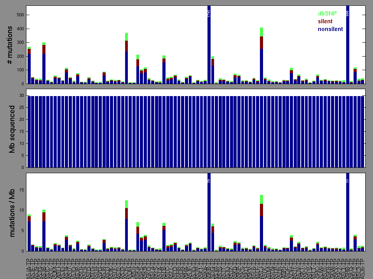Screen dimensions: 373x279
Task: Click the silent legend label
Action: pyautogui.click(x=325, y=21)
